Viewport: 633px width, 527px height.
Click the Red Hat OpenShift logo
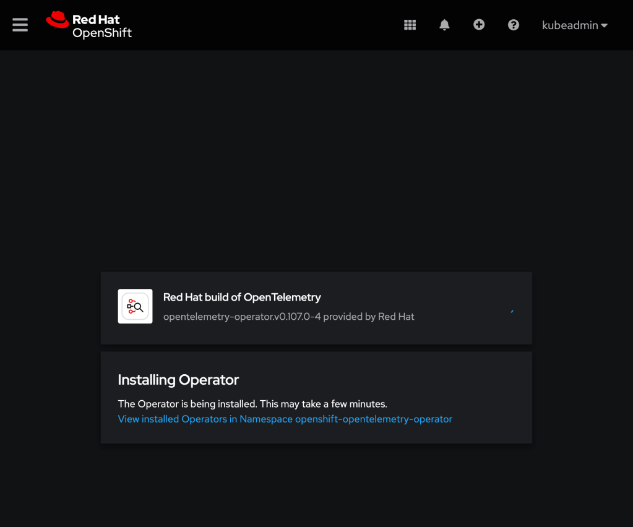point(89,25)
